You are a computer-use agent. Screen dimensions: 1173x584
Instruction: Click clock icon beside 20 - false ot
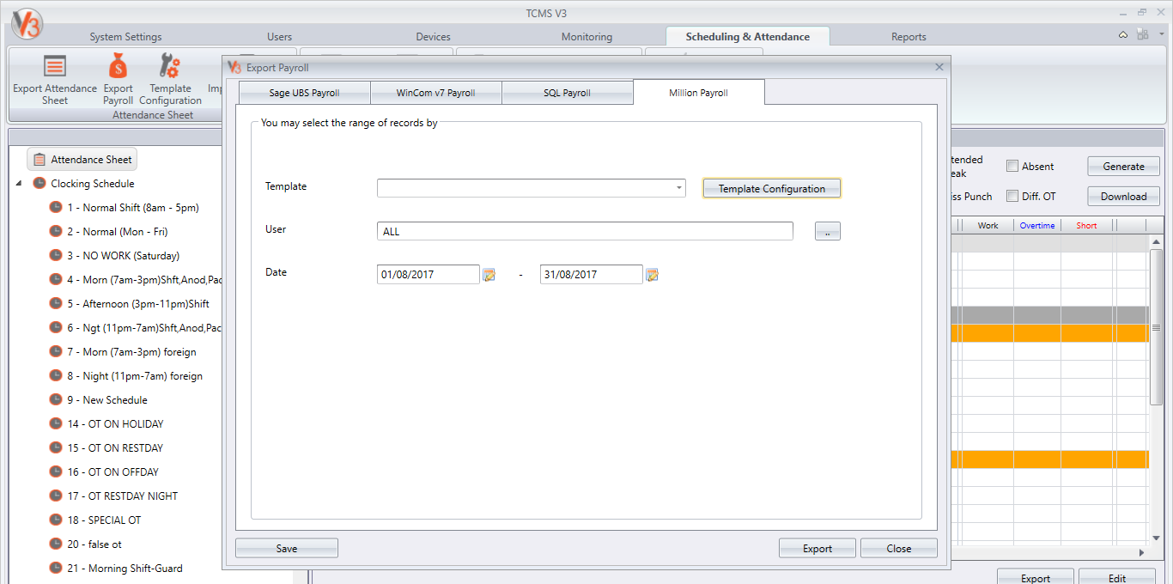pos(56,544)
